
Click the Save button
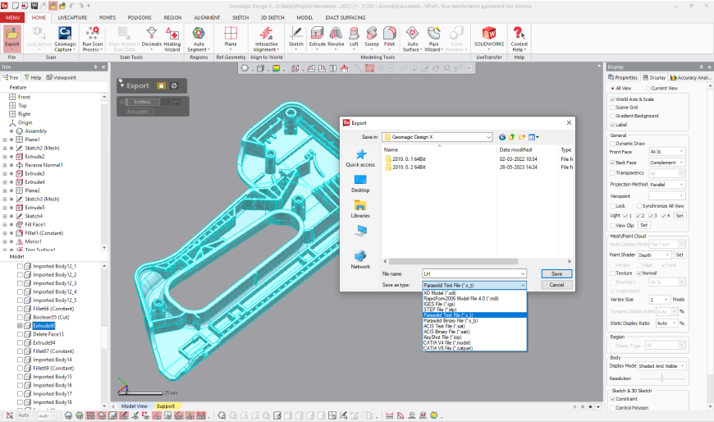(x=556, y=274)
